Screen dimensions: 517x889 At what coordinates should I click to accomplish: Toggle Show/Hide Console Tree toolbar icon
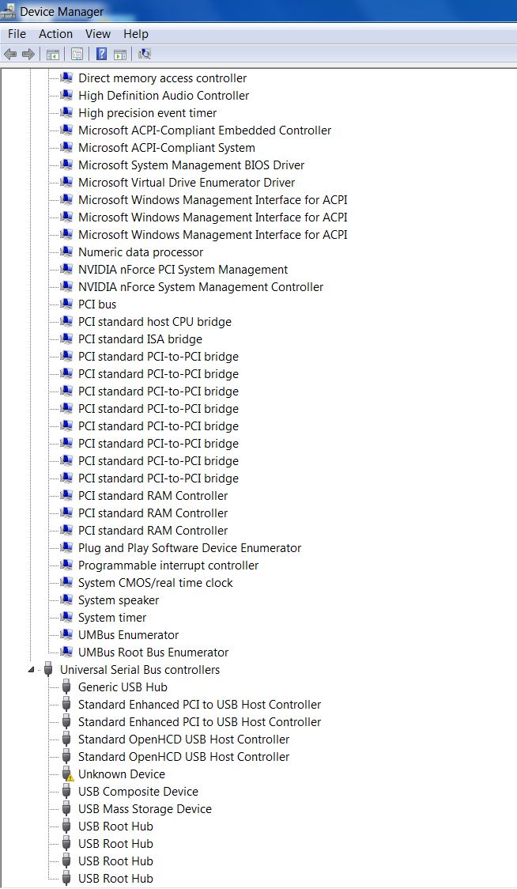click(x=53, y=54)
